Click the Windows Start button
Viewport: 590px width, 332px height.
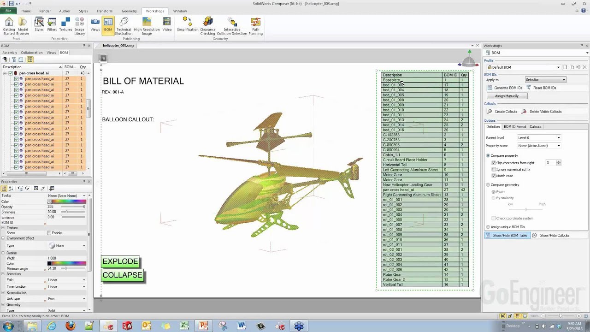pyautogui.click(x=8, y=326)
